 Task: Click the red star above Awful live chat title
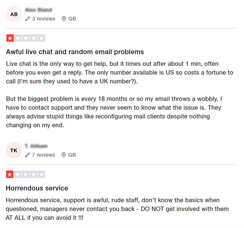click(x=10, y=39)
